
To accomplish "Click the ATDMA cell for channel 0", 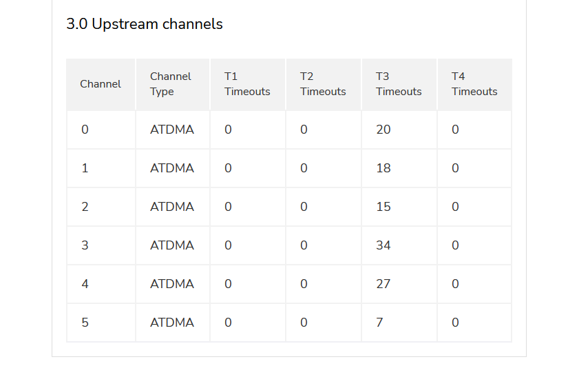I will click(172, 130).
